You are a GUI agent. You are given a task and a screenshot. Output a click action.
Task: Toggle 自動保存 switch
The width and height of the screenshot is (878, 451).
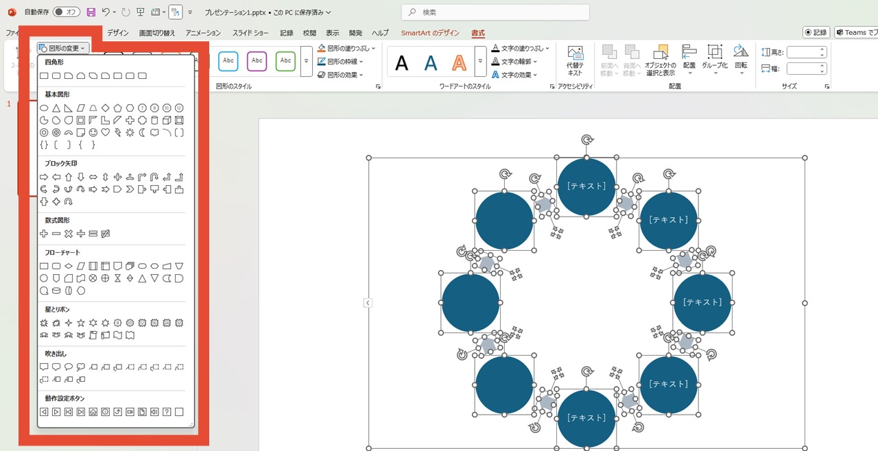coord(66,12)
